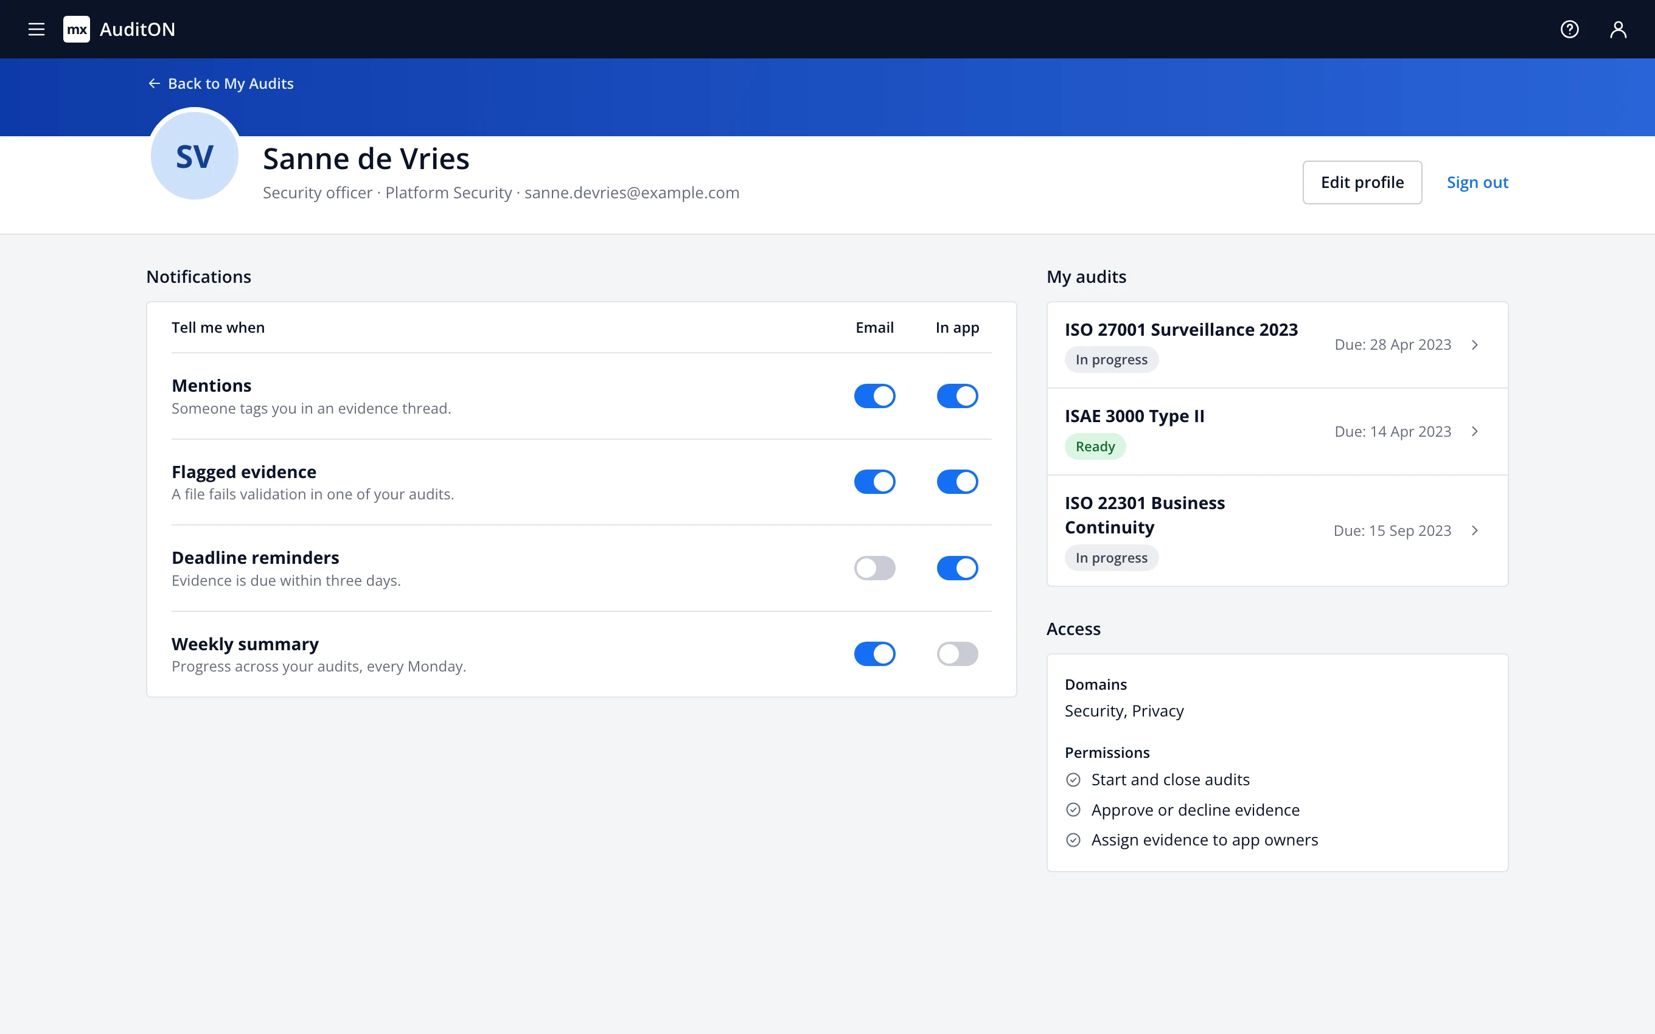The height and width of the screenshot is (1034, 1655).
Task: Click the Sanne de Vries name heading
Action: (366, 159)
